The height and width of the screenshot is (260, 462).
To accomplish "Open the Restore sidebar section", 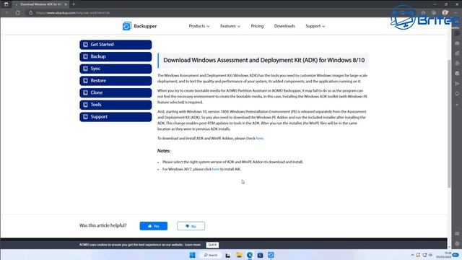I will [x=115, y=81].
